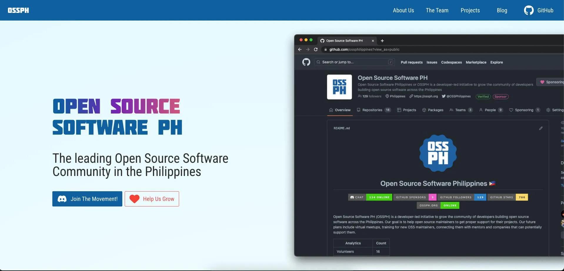Click Join The Movement! button
This screenshot has width=564, height=271.
[87, 199]
